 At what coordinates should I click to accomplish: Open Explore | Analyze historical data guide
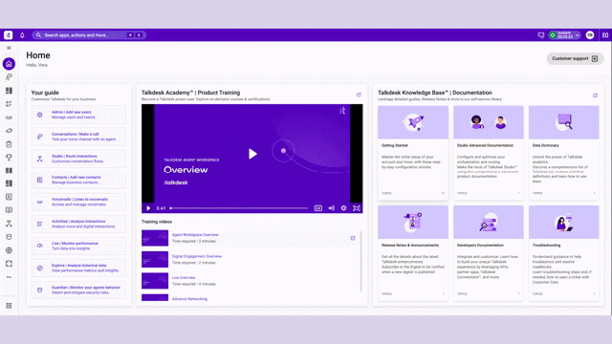coord(78,268)
